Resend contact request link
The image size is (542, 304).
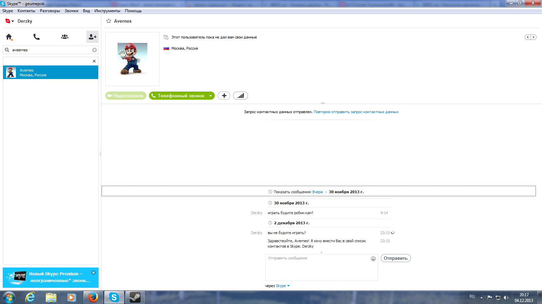tap(356, 112)
